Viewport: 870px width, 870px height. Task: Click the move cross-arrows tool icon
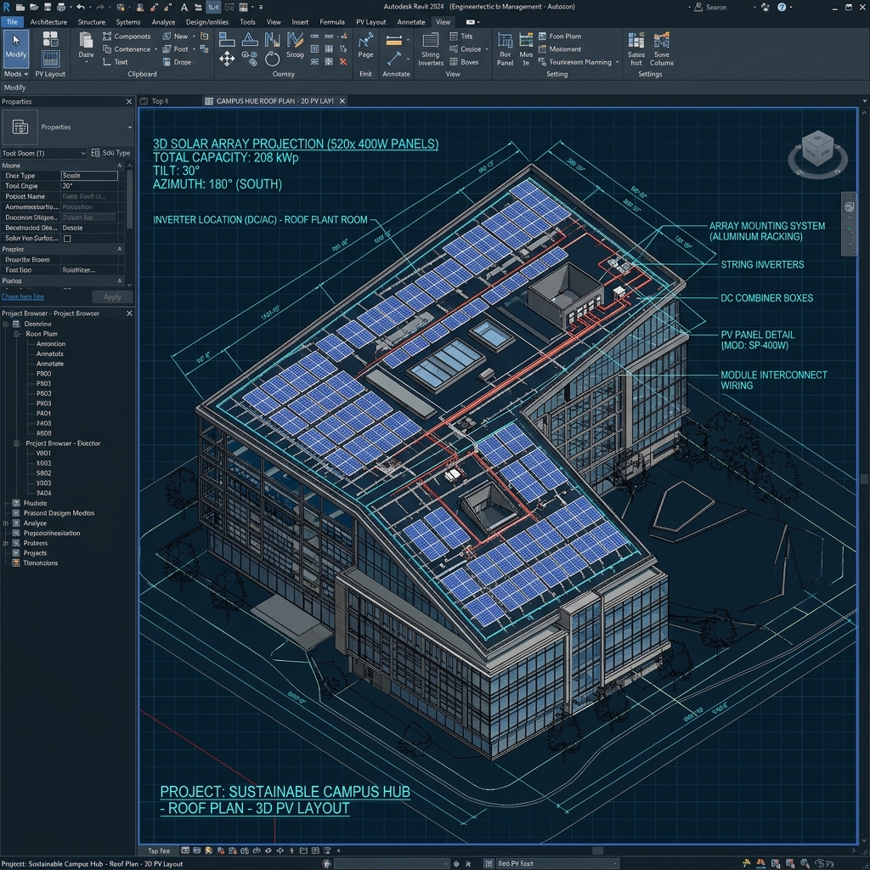[227, 59]
